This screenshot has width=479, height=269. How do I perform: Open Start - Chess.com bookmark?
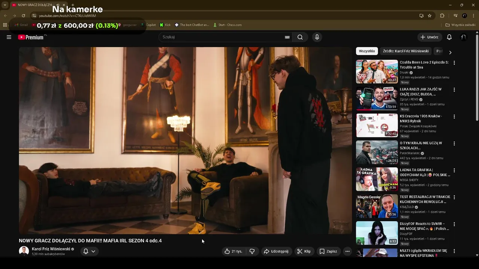pyautogui.click(x=228, y=25)
